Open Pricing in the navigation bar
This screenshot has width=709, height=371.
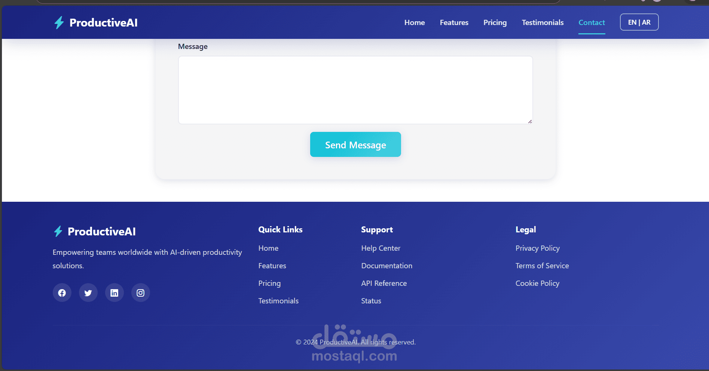[495, 22]
